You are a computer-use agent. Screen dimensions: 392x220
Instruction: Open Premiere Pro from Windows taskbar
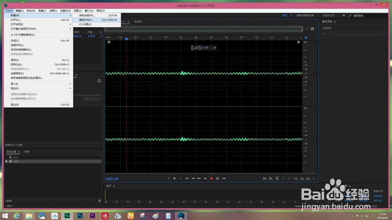click(x=93, y=216)
